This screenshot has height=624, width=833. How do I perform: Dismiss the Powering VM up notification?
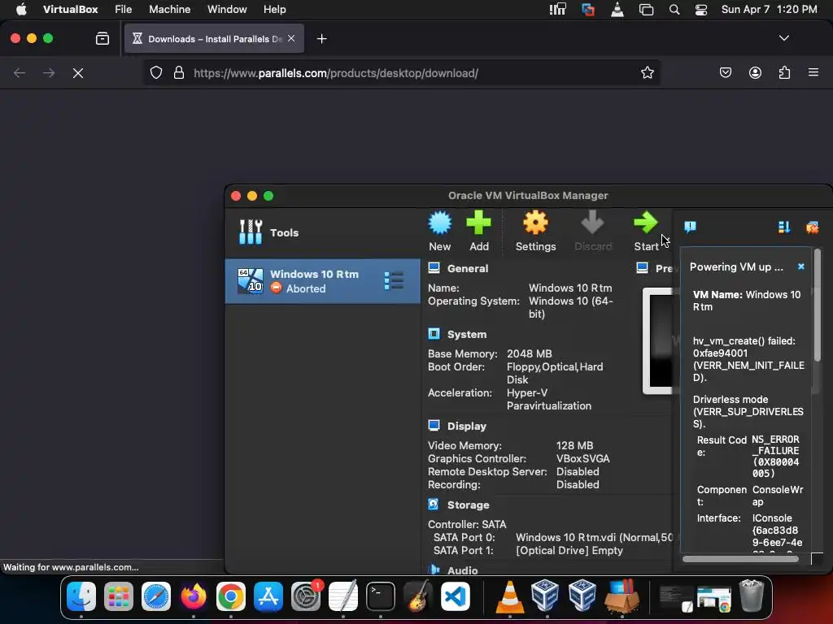point(801,266)
